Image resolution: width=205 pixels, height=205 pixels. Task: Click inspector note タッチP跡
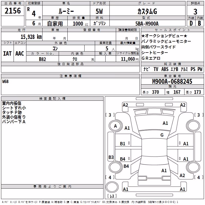12,112
